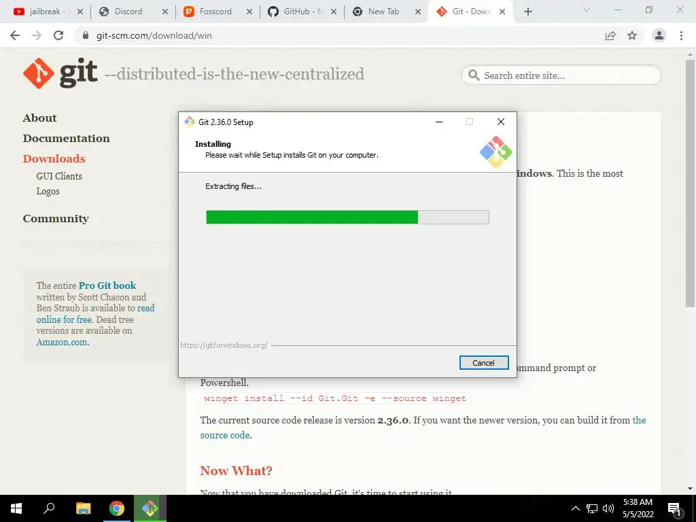Click the Git for Windows logo in installer
The width and height of the screenshot is (696, 522).
pos(495,152)
